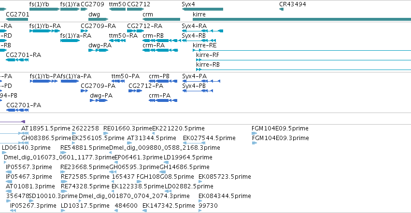Select Dmel_dig_016073_0601_1177.3prime feature
Viewport: 411px width, 213px height.
[x=5, y=162]
